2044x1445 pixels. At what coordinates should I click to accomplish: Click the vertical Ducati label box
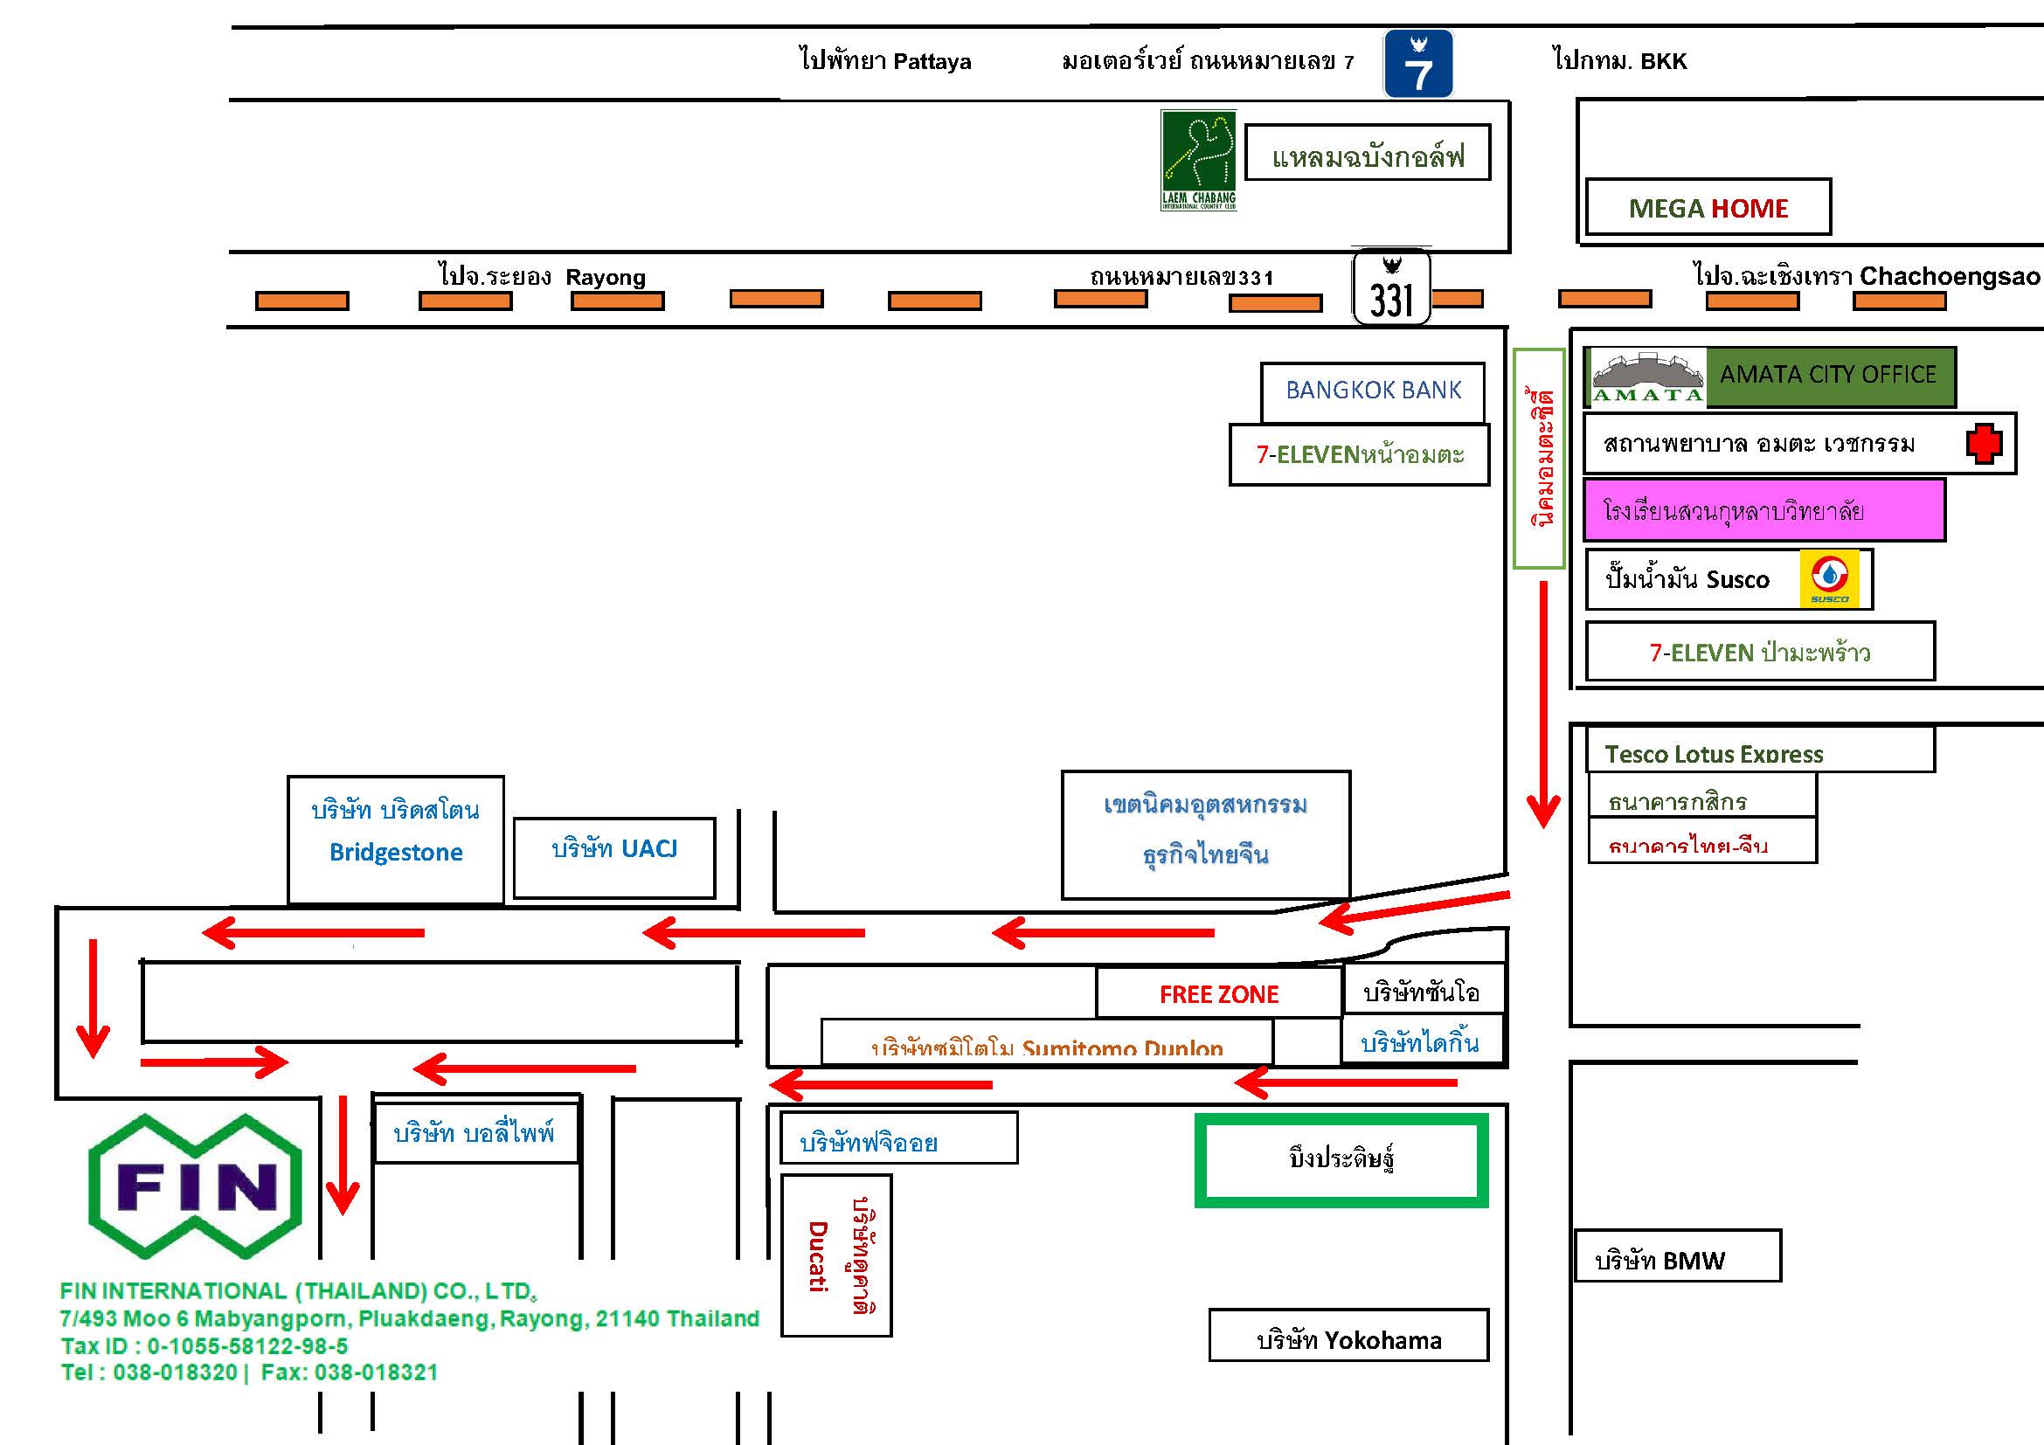pyautogui.click(x=836, y=1255)
